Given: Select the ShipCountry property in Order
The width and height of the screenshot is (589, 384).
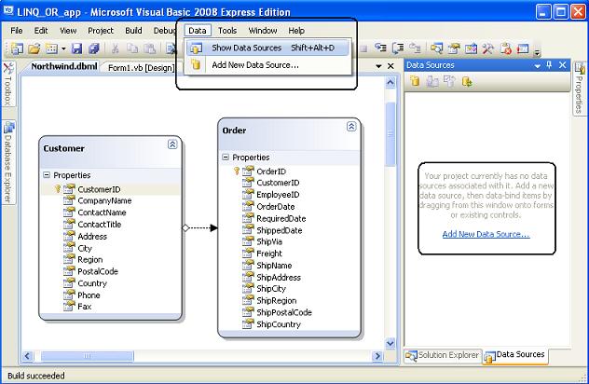Looking at the screenshot, I should pos(279,324).
